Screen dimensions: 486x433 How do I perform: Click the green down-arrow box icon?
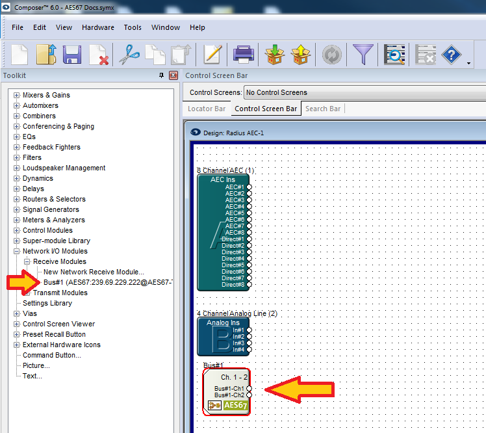(275, 55)
